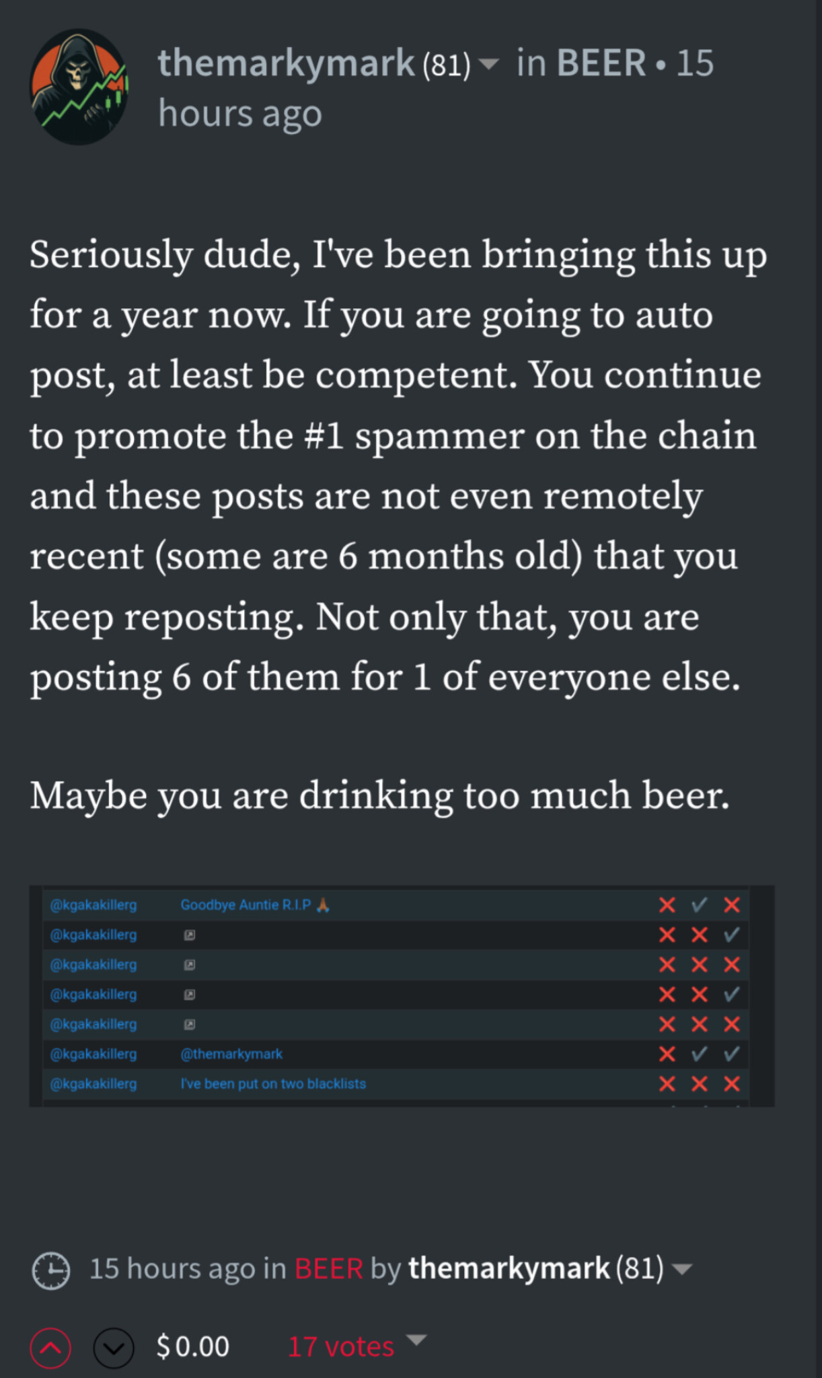Click the first red X in the Goodbye Auntie row
Screen dimensions: 822x1378
(667, 905)
